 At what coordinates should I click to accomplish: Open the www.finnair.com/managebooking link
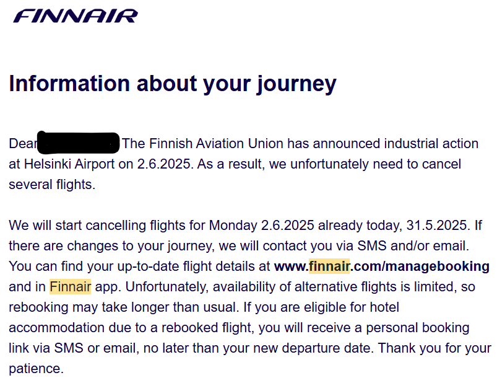point(382,266)
